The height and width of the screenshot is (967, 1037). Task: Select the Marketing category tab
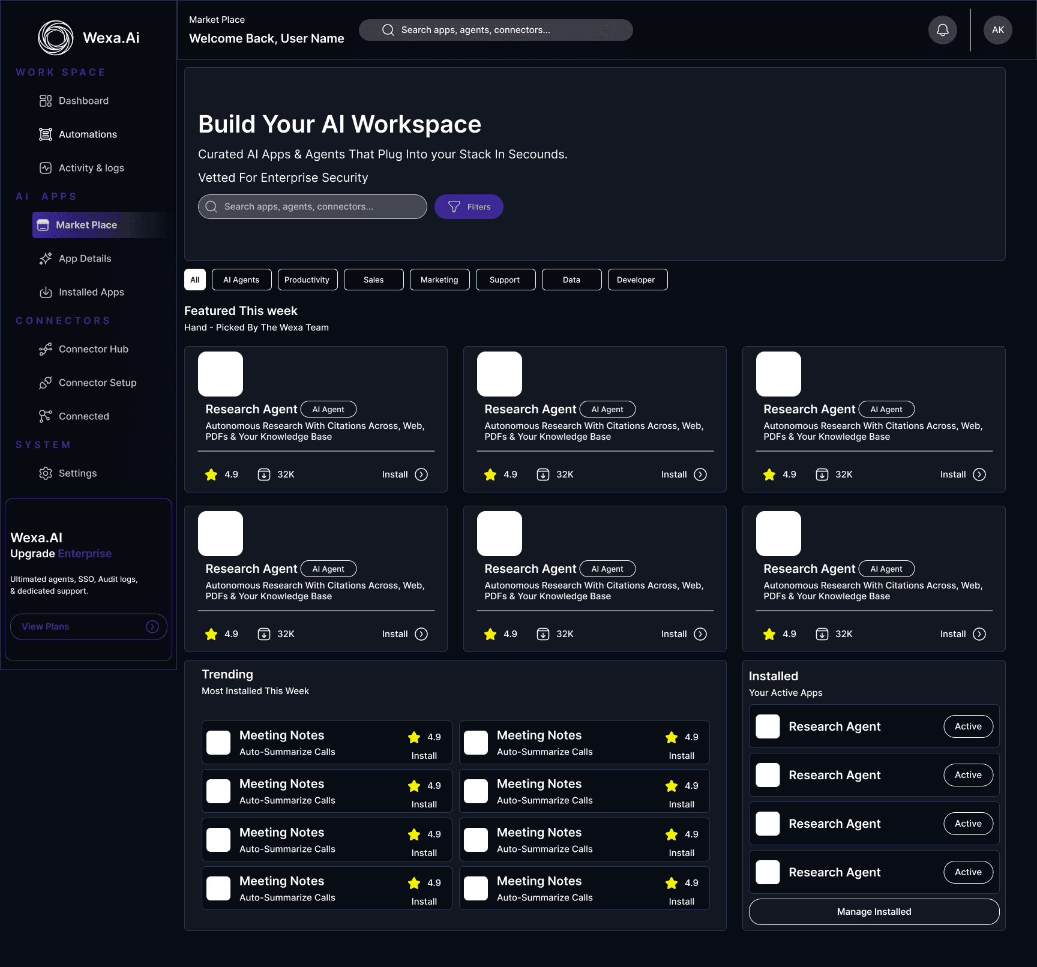click(x=439, y=280)
